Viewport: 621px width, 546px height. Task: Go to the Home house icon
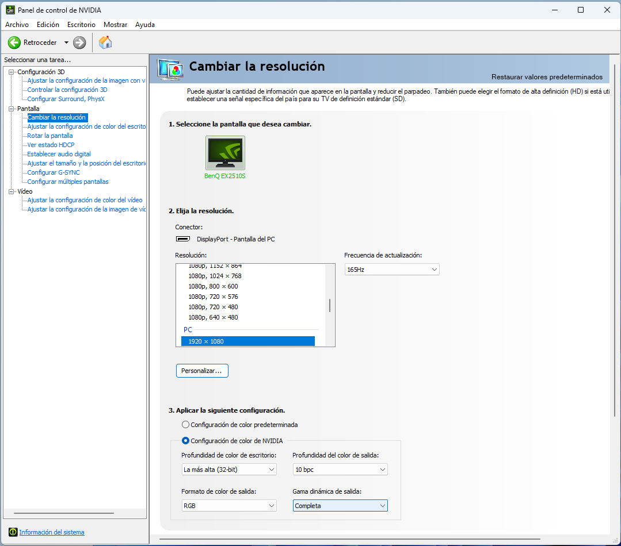[105, 43]
